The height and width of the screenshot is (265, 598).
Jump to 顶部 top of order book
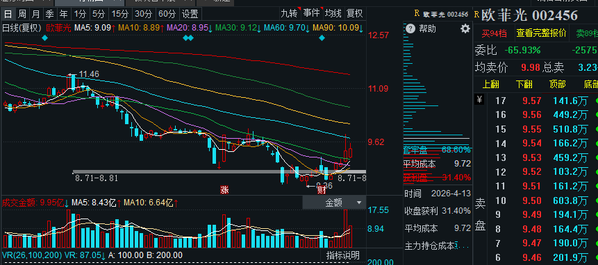[558, 84]
